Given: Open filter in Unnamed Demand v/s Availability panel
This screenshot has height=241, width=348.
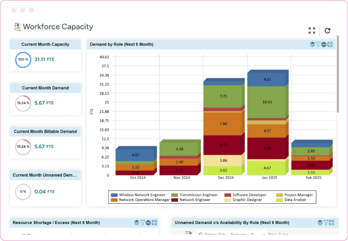Looking at the screenshot, I should click(326, 223).
